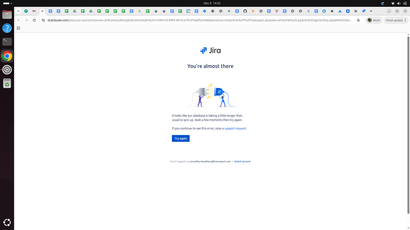The width and height of the screenshot is (410, 230).
Task: Expand the tab search dropdown
Action: point(18,11)
